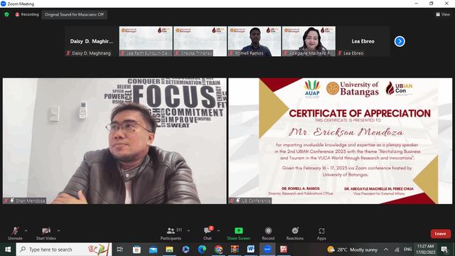Screen dimensions: 455x256
Task: Click the Recording indicator
Action: coord(27,14)
